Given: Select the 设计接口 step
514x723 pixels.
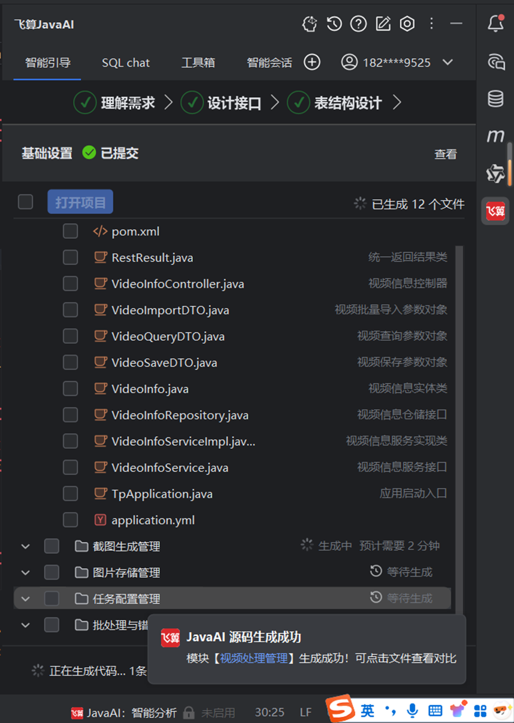Looking at the screenshot, I should pyautogui.click(x=221, y=103).
